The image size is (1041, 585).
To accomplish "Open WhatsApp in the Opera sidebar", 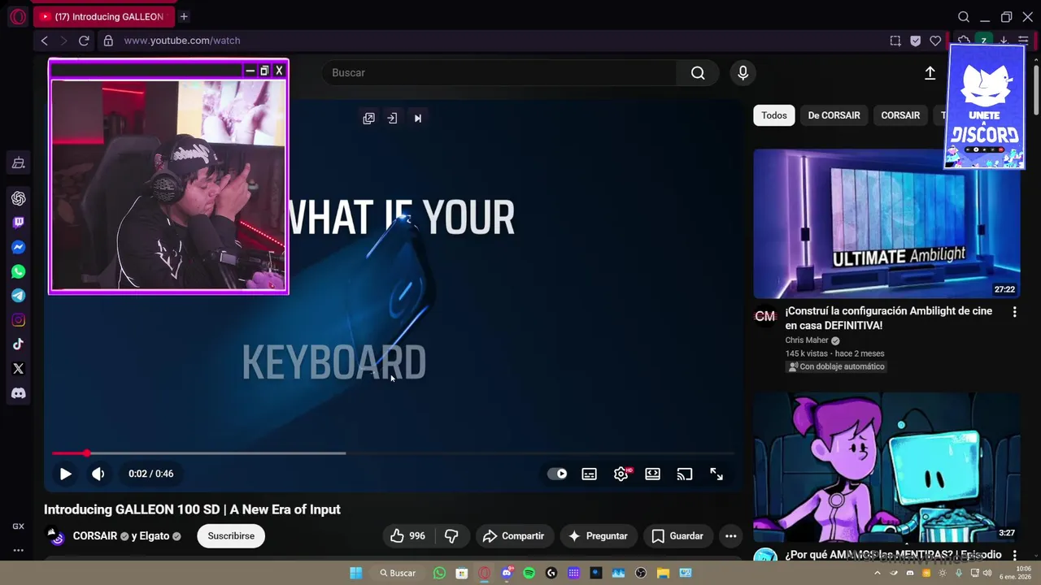I will (x=18, y=271).
